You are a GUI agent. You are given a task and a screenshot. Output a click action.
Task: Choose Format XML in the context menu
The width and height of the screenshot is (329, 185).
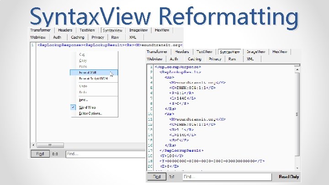tap(94, 72)
